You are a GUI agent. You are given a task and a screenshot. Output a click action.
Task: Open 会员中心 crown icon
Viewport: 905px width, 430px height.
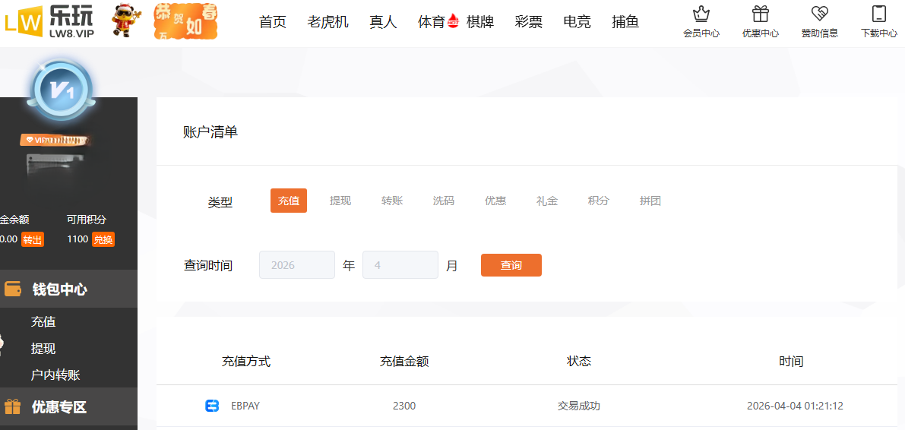(x=701, y=14)
